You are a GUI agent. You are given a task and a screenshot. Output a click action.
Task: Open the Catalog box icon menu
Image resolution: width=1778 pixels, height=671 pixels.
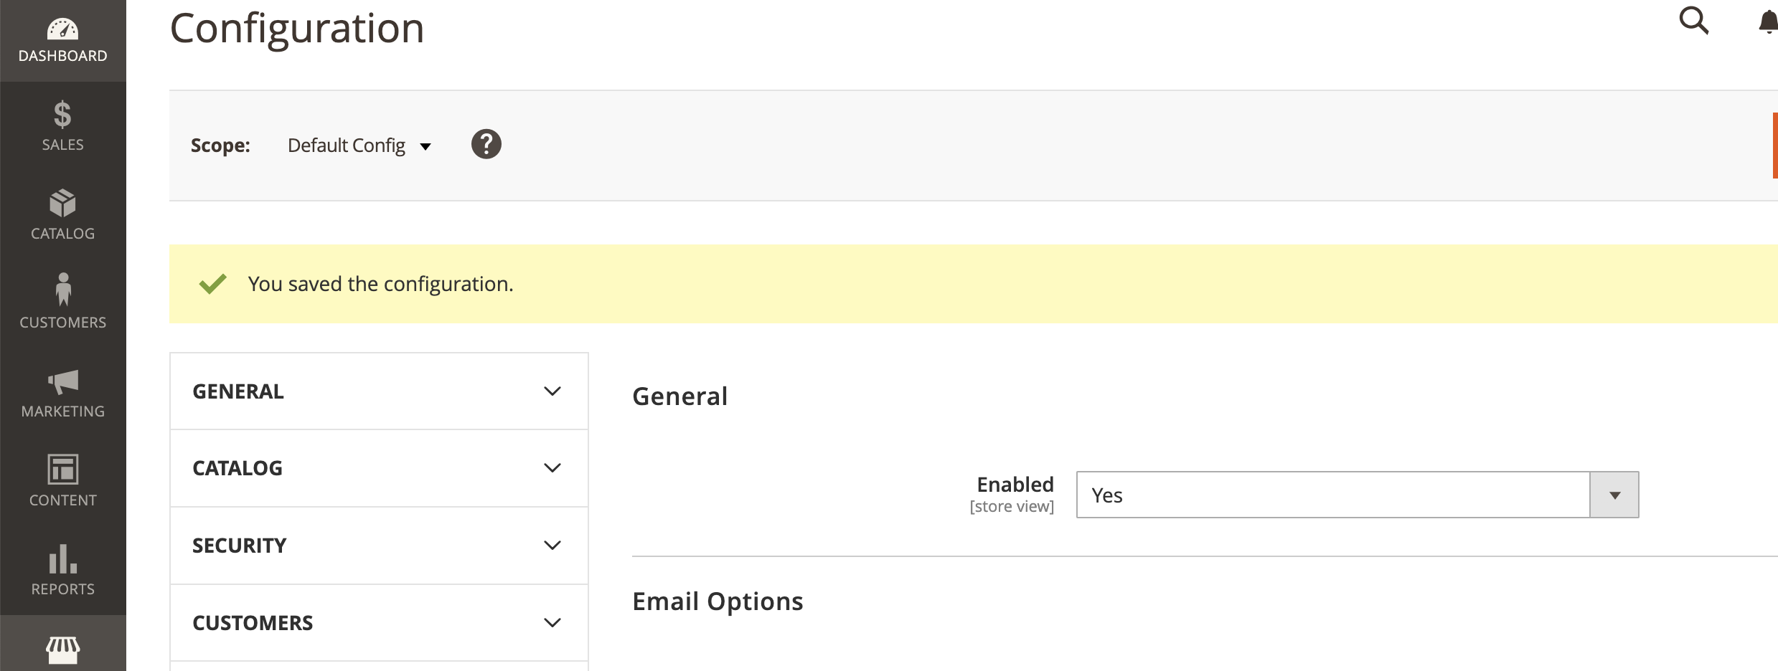pyautogui.click(x=62, y=204)
